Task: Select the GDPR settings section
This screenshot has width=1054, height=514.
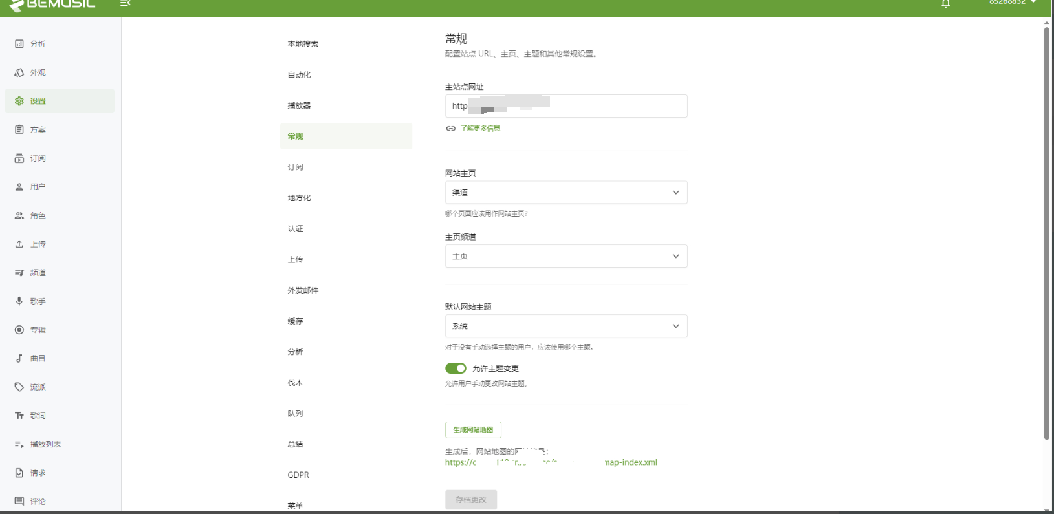Action: 298,475
